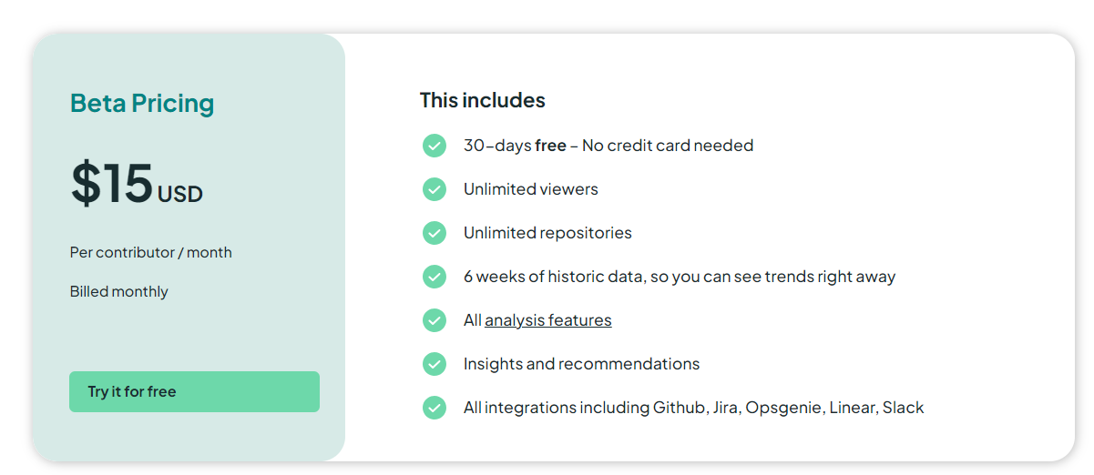Click checkmark icon beside All analysis features
The width and height of the screenshot is (1094, 475).
435,320
